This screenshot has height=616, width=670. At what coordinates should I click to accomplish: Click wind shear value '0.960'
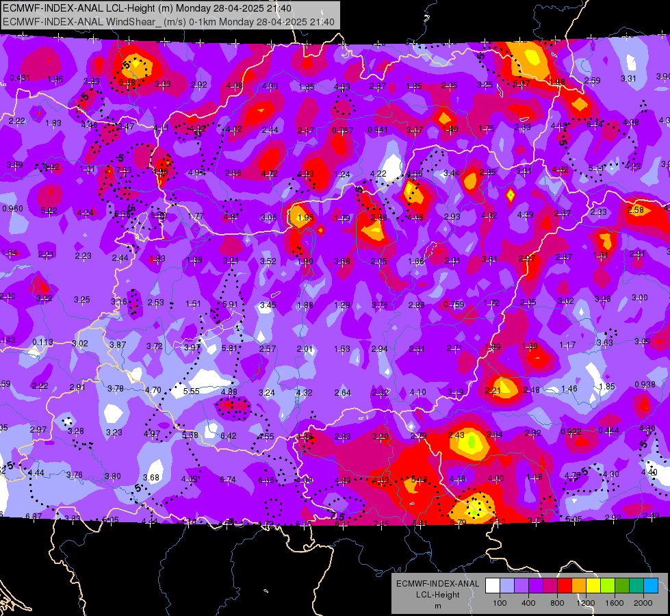tap(13, 209)
